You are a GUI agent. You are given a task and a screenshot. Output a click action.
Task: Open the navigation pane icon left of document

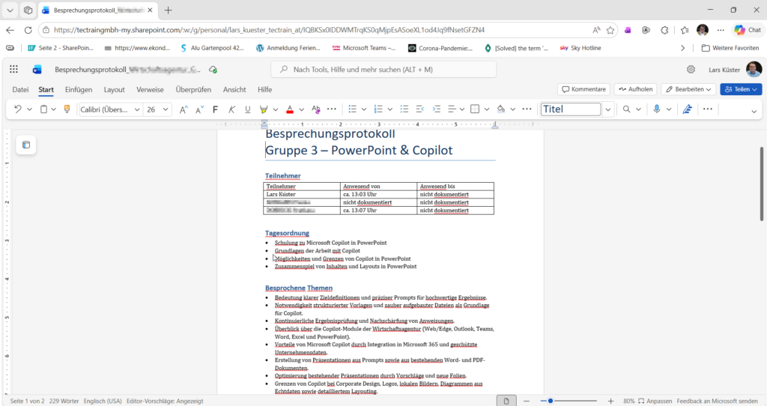coord(26,145)
